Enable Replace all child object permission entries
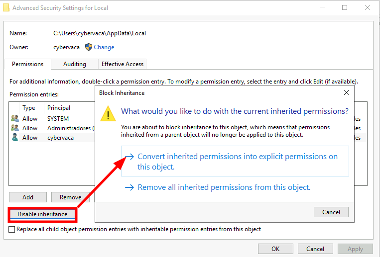Viewport: 380px width, 257px height. click(12, 229)
